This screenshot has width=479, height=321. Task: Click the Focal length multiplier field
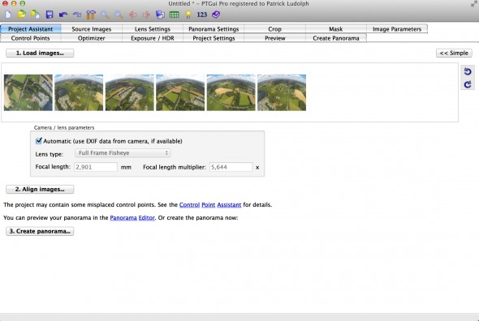[231, 167]
